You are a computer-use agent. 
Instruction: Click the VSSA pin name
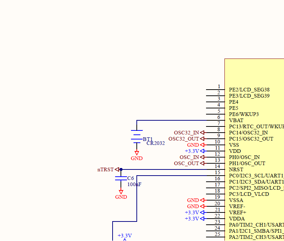236,200
